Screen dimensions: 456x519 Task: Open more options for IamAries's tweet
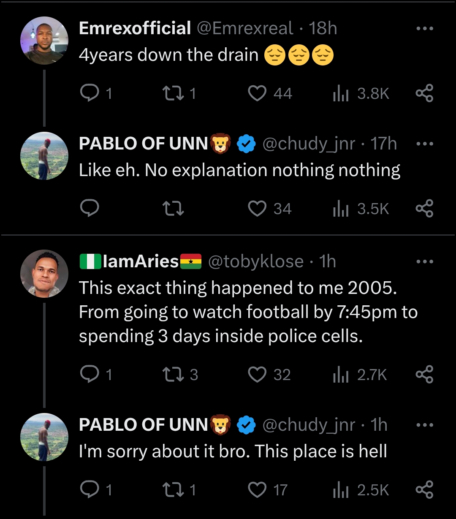point(424,262)
